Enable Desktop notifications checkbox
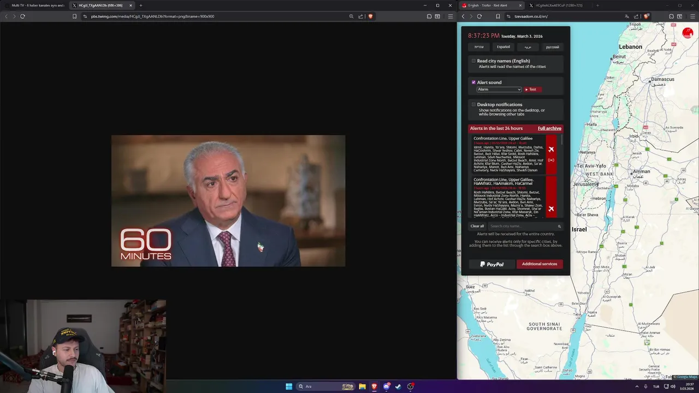The image size is (699, 393). [473, 104]
